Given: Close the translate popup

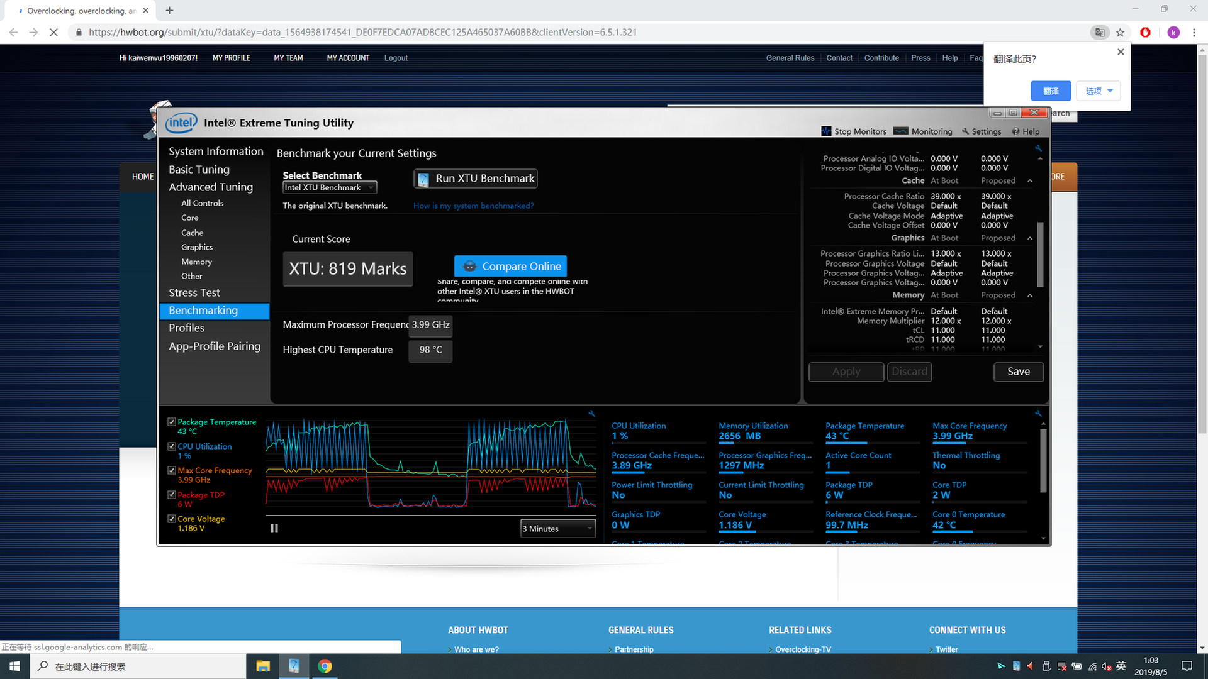Looking at the screenshot, I should click(1121, 52).
